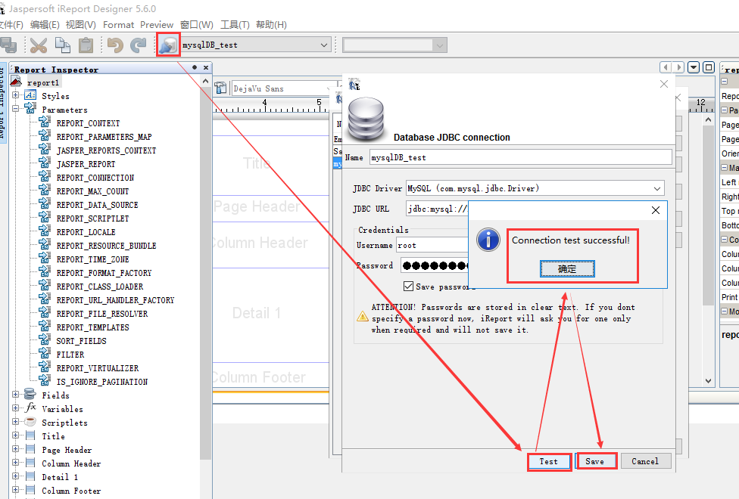Select the REPORT_TIME_ZONE parameter
This screenshot has width=739, height=499.
click(93, 260)
